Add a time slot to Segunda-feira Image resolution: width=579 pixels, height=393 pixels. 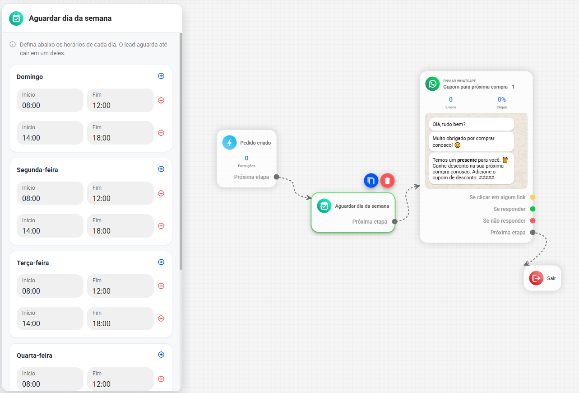(x=161, y=169)
